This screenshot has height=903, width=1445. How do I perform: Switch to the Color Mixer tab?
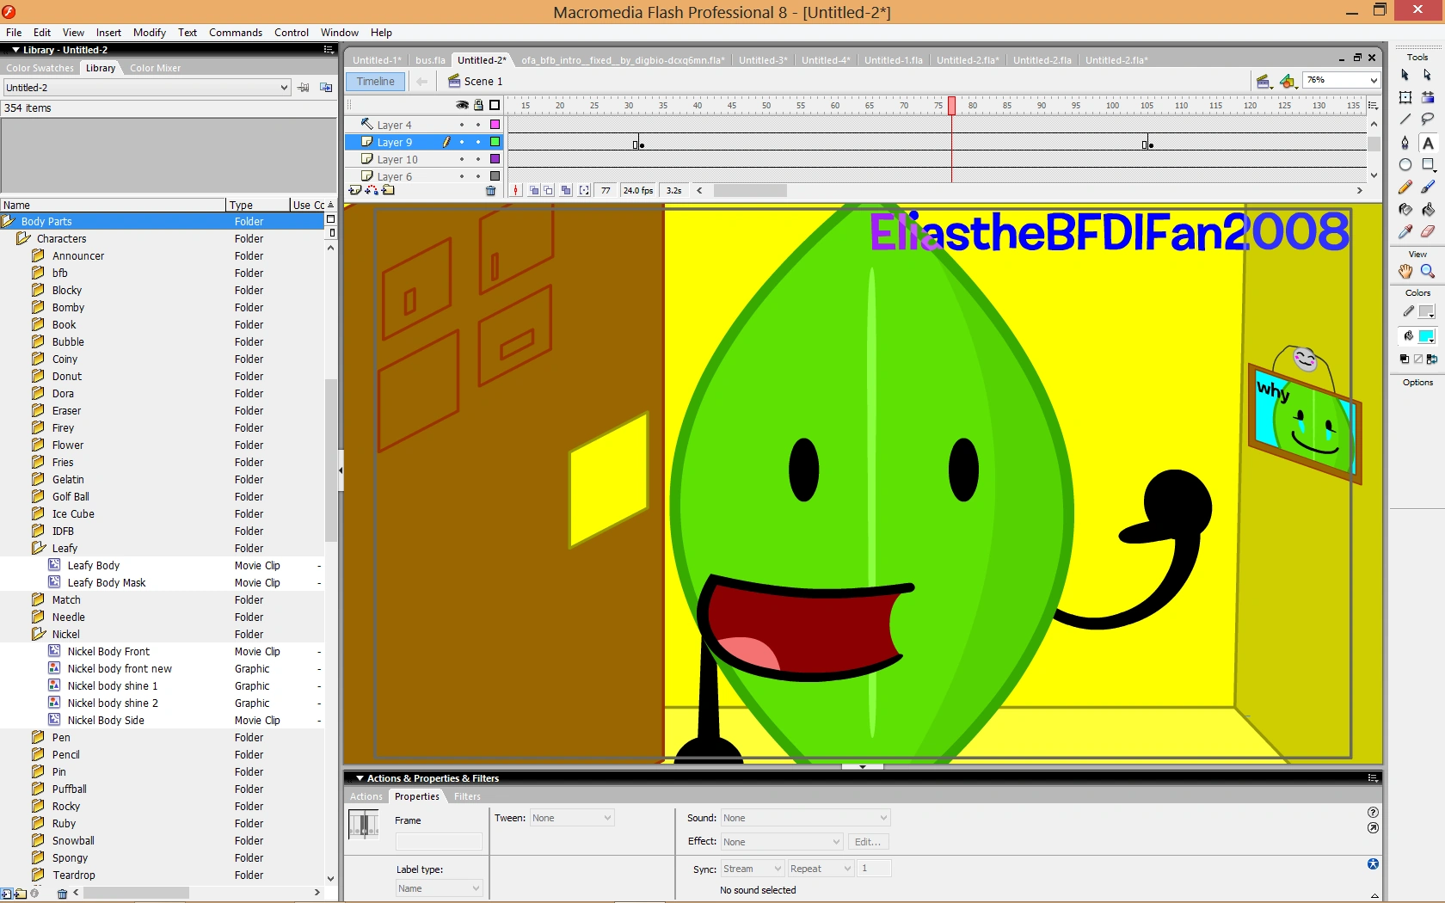pyautogui.click(x=155, y=68)
